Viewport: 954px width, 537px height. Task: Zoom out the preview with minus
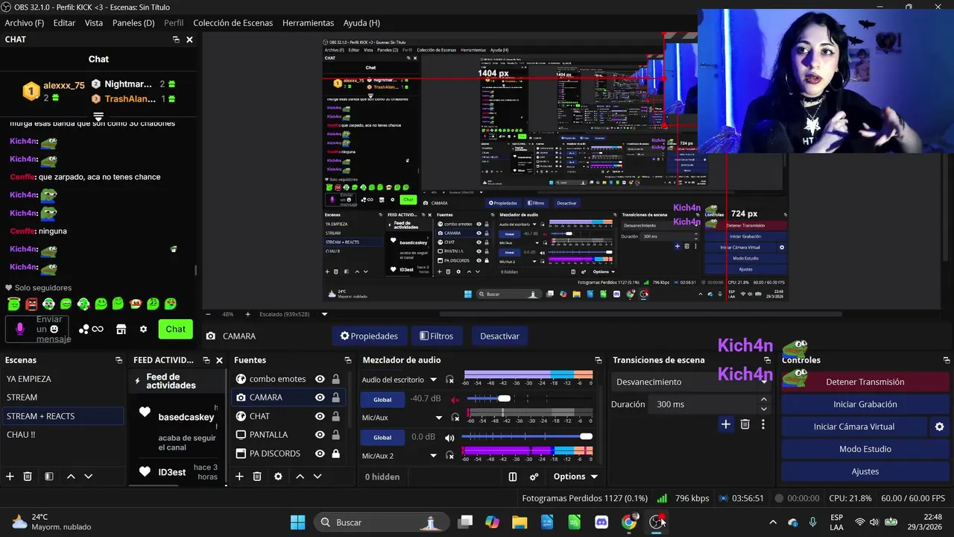pos(207,314)
